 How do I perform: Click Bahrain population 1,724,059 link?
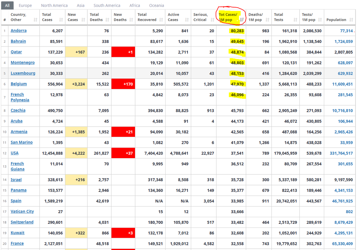(x=344, y=42)
